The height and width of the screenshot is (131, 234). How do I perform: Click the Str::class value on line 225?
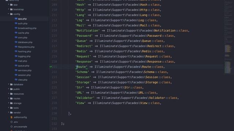pyautogui.click(x=133, y=87)
